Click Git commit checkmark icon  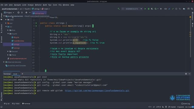click(x=173, y=9)
